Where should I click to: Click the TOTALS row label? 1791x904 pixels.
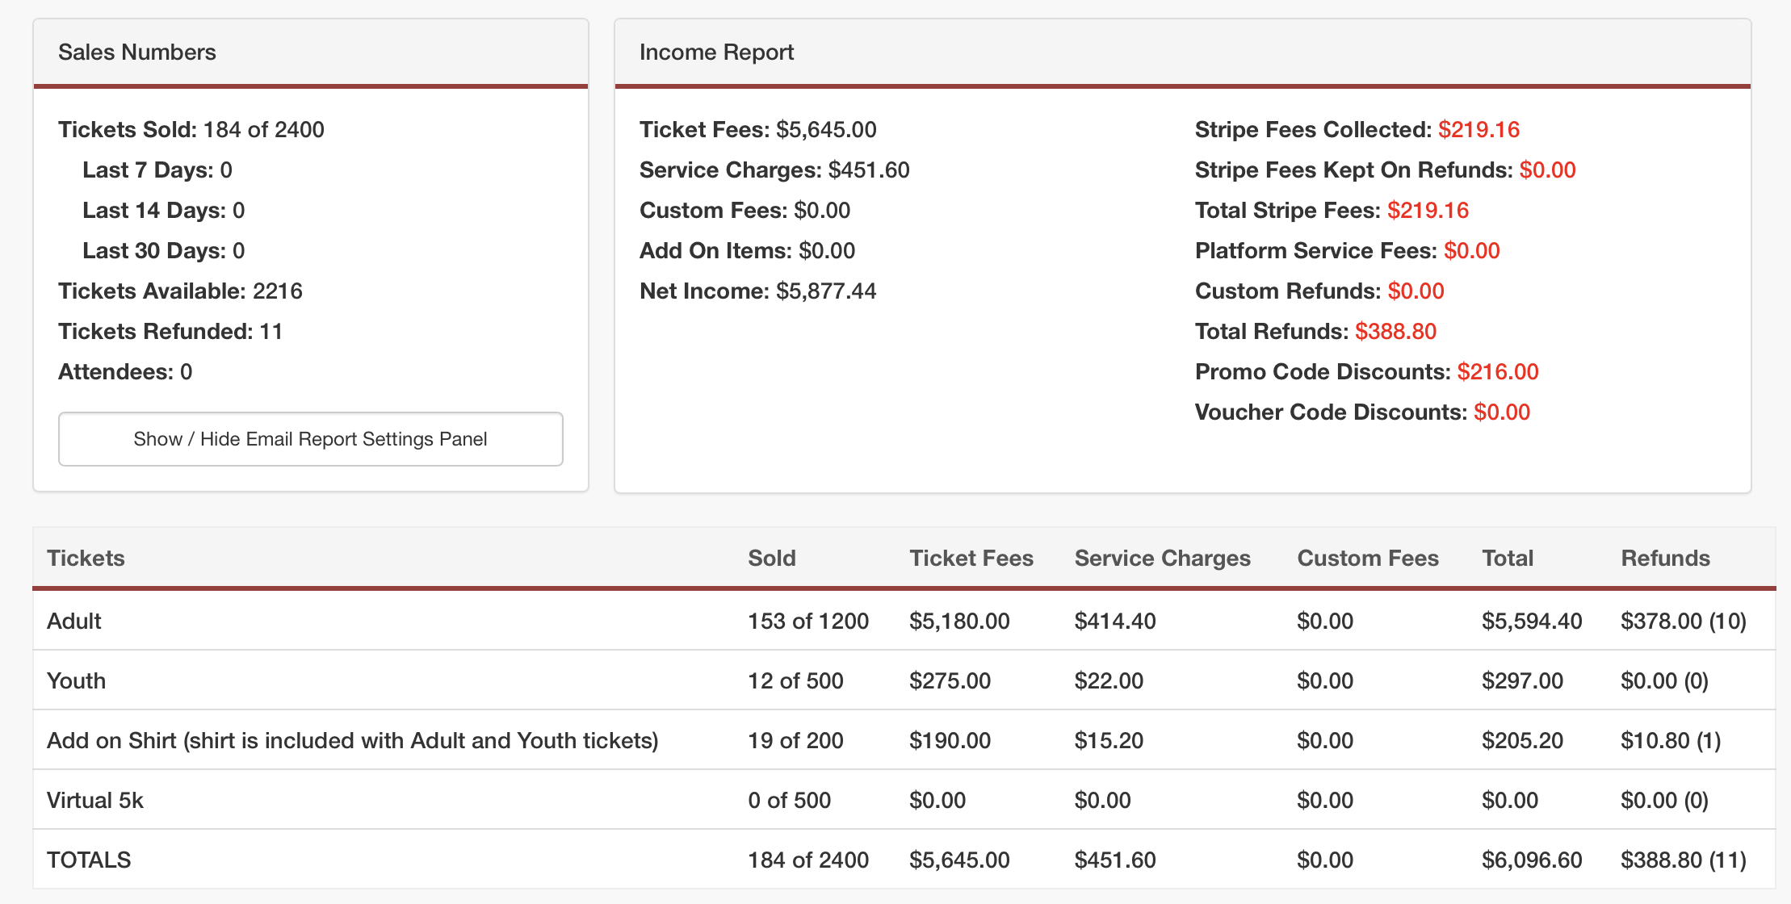[89, 860]
